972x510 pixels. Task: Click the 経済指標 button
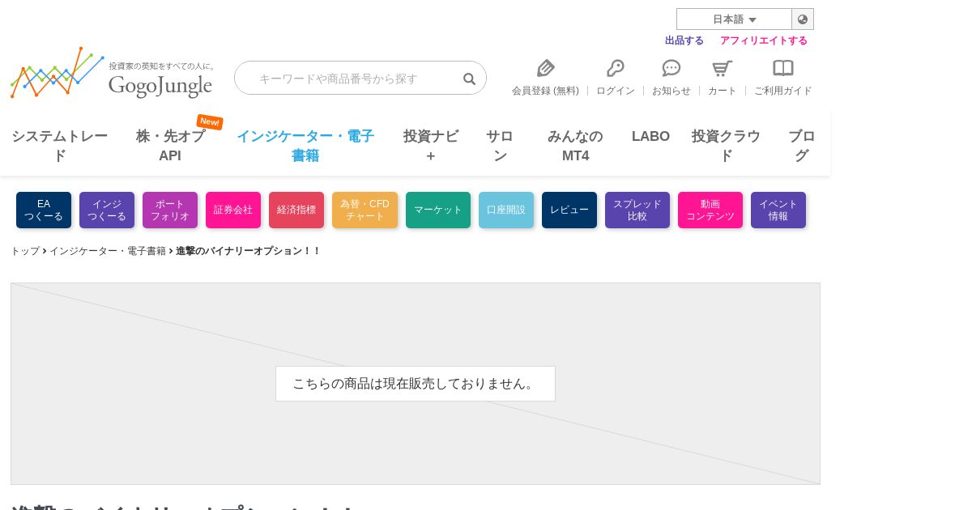(296, 210)
